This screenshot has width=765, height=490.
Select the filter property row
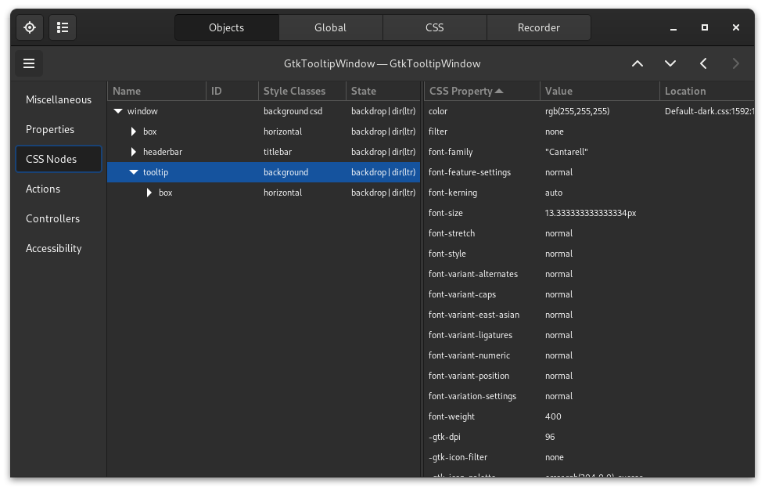click(x=589, y=132)
